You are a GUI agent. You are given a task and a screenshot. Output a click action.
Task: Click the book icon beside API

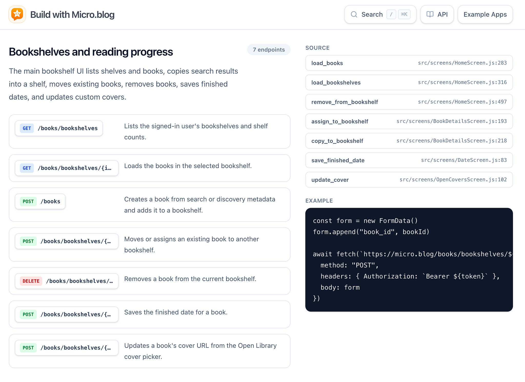430,14
